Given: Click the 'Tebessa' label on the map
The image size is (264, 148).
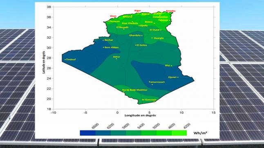Looking at the screenshot, I should click(163, 20).
